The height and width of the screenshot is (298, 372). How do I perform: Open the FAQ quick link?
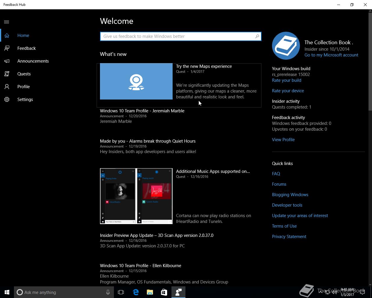coord(276,174)
